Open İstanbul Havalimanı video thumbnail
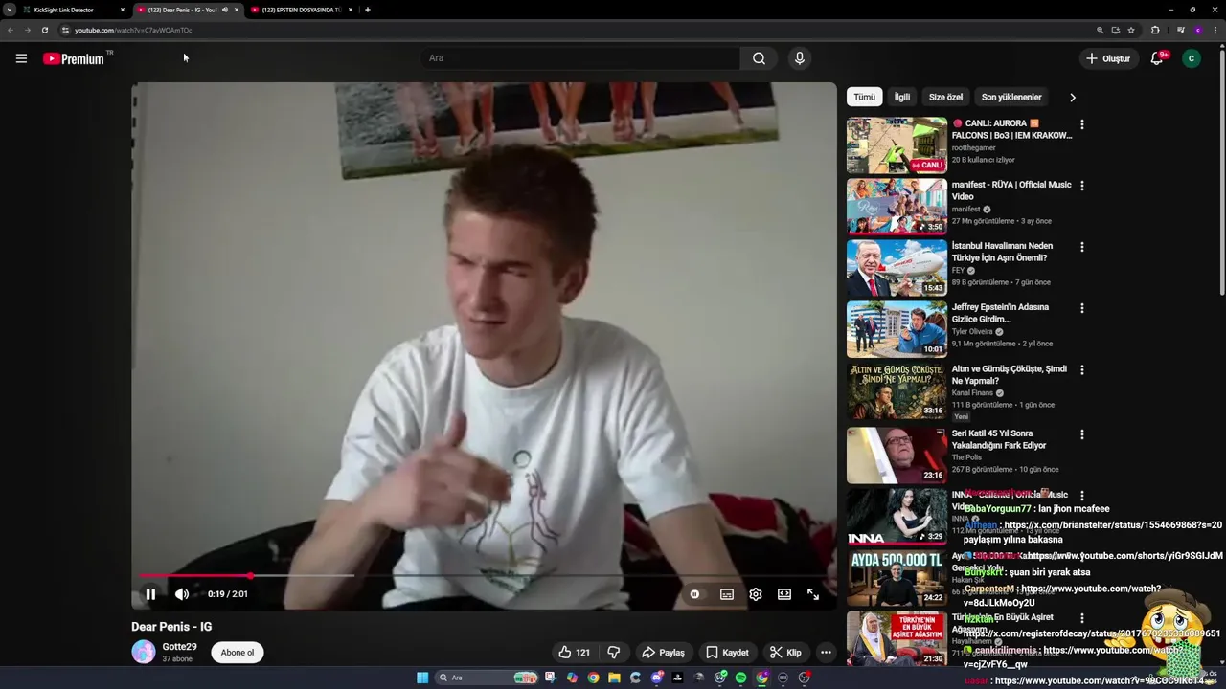The image size is (1226, 689). point(897,268)
